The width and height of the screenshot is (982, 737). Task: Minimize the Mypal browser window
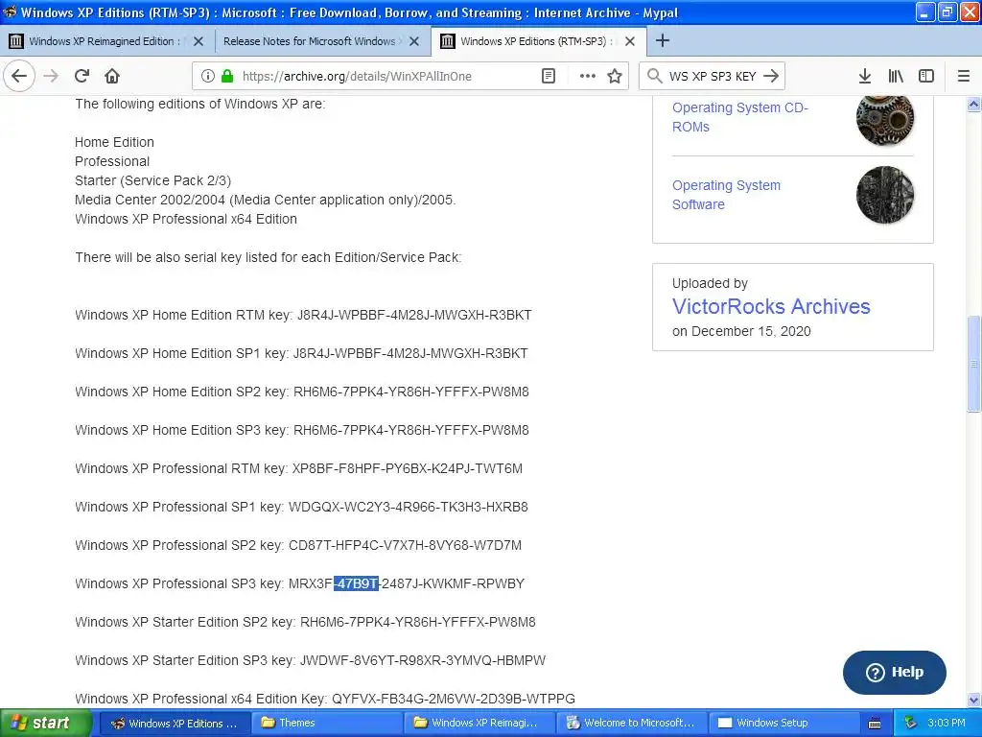coord(925,12)
